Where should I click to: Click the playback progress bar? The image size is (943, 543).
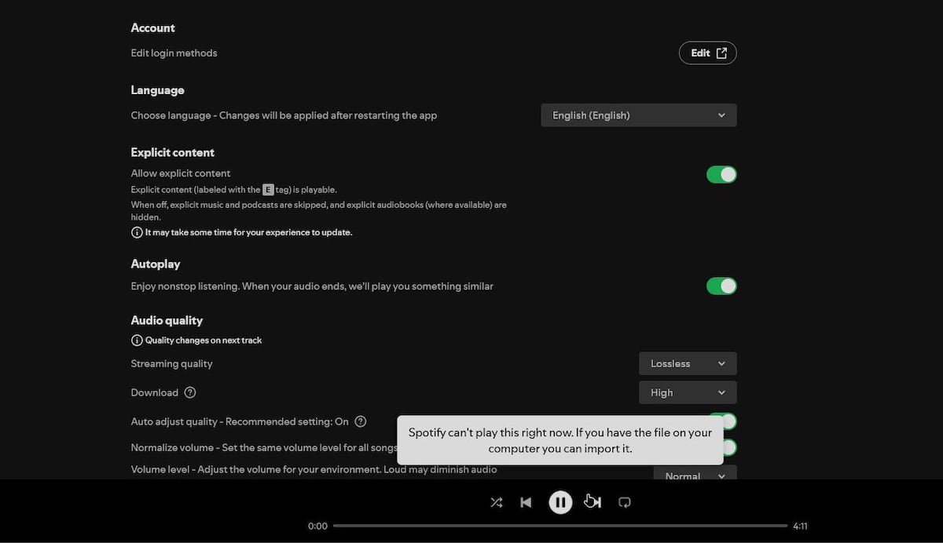tap(560, 526)
